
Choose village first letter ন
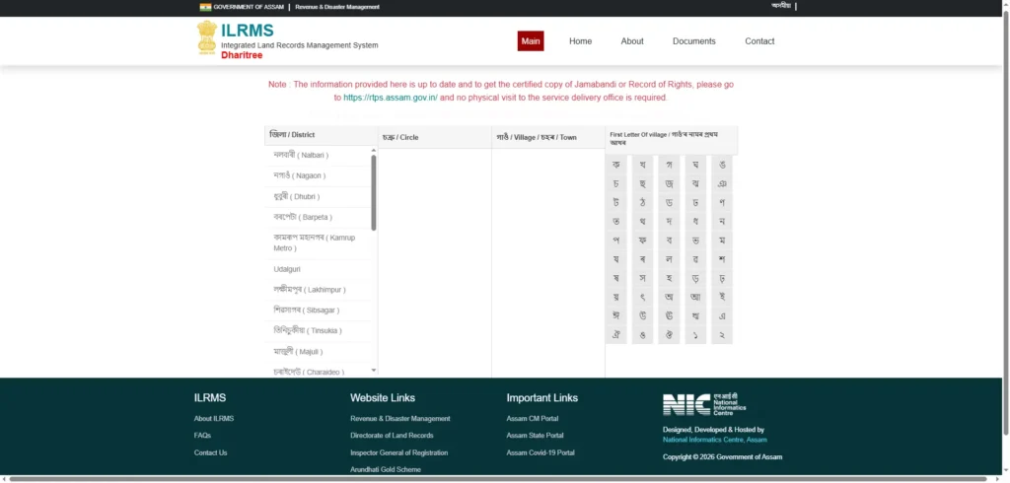(x=722, y=222)
